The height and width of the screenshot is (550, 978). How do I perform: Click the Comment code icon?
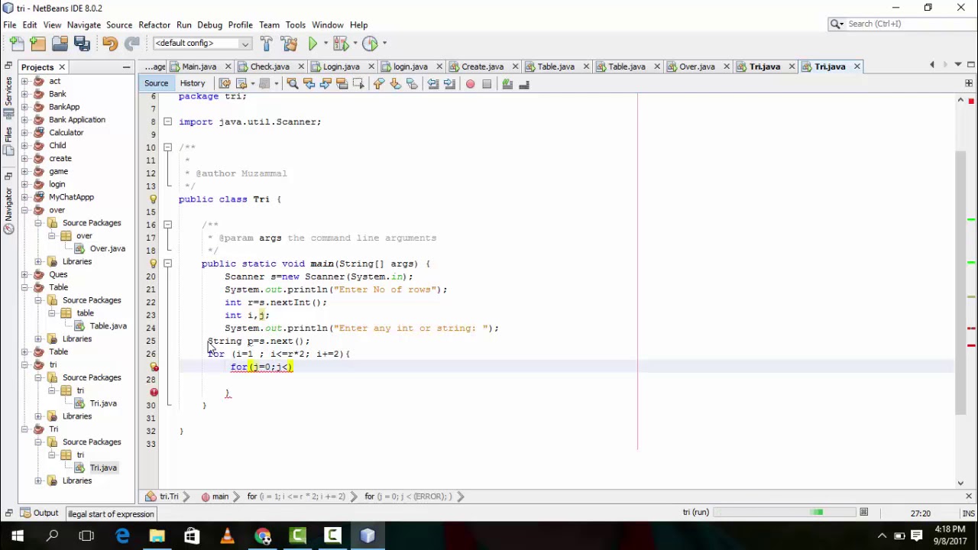(x=507, y=84)
